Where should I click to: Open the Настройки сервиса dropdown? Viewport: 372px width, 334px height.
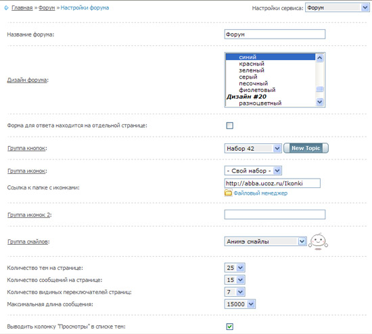pos(337,8)
